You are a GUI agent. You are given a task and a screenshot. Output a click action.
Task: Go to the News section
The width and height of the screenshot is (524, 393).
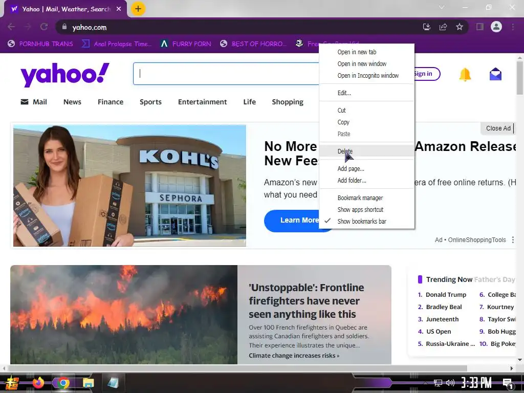pyautogui.click(x=72, y=102)
